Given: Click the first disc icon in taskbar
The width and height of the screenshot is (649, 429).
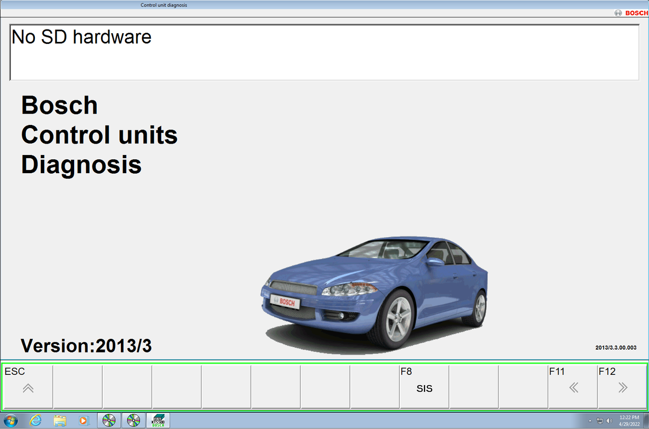Looking at the screenshot, I should 109,420.
